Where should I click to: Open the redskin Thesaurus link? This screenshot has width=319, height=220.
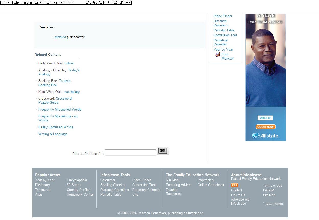point(60,37)
